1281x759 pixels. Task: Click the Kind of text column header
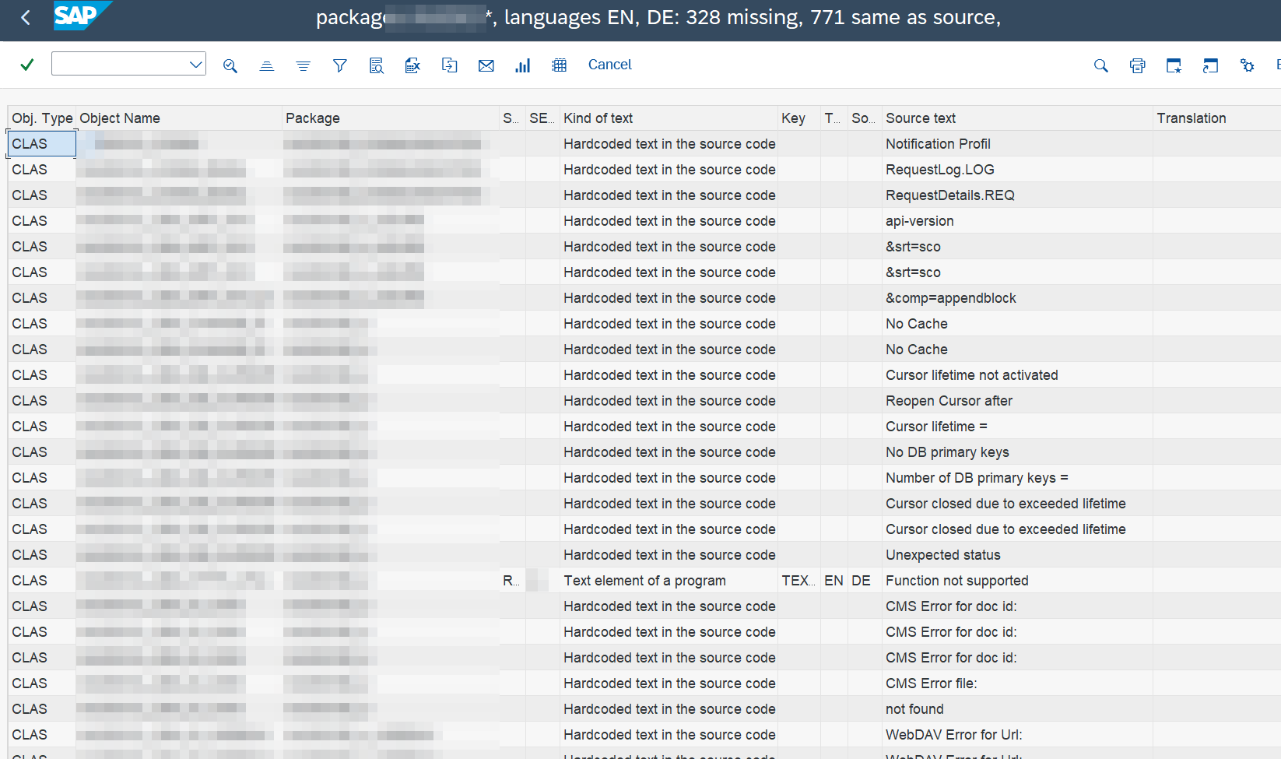[x=669, y=118]
